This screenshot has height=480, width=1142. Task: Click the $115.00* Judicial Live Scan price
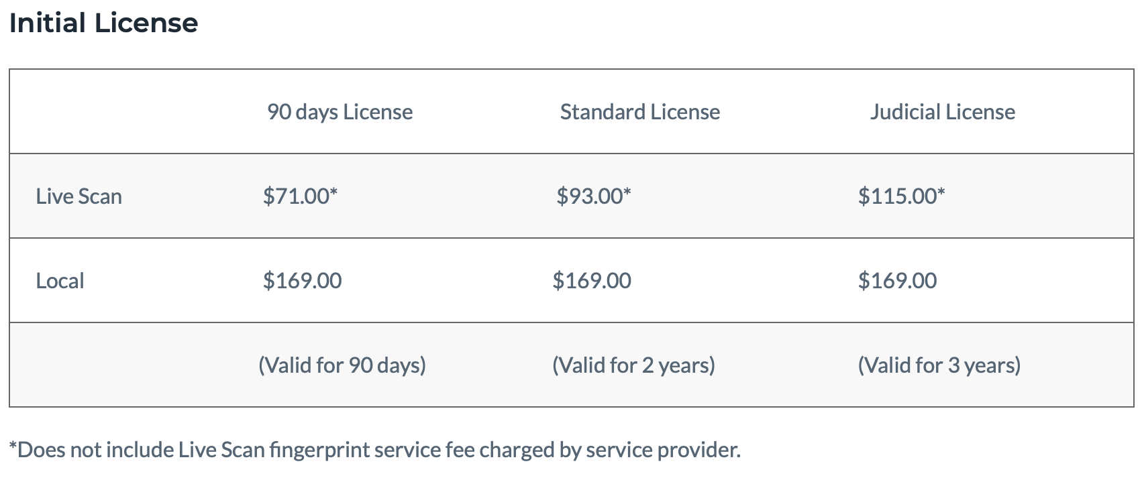tap(901, 196)
